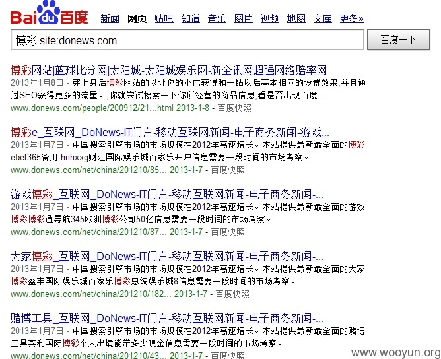Open 百度快照 for china/201210/85 result

228,170
